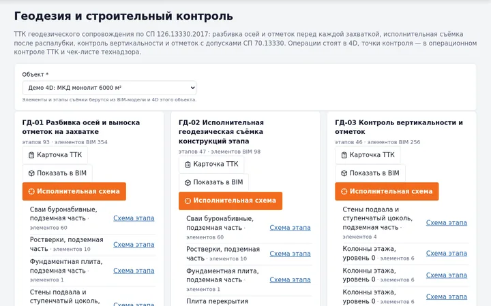Screen dimensions: 491x306
Task: Show ГД-03 elements in BIM
Action: (370, 173)
